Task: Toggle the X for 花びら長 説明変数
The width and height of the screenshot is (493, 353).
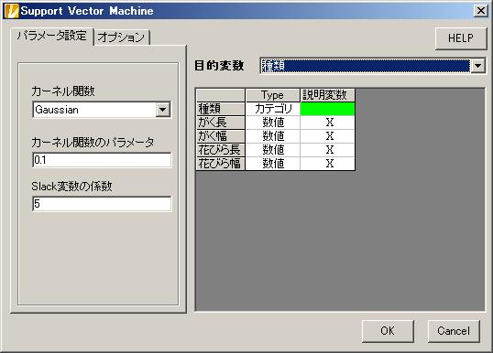Action: [x=327, y=150]
